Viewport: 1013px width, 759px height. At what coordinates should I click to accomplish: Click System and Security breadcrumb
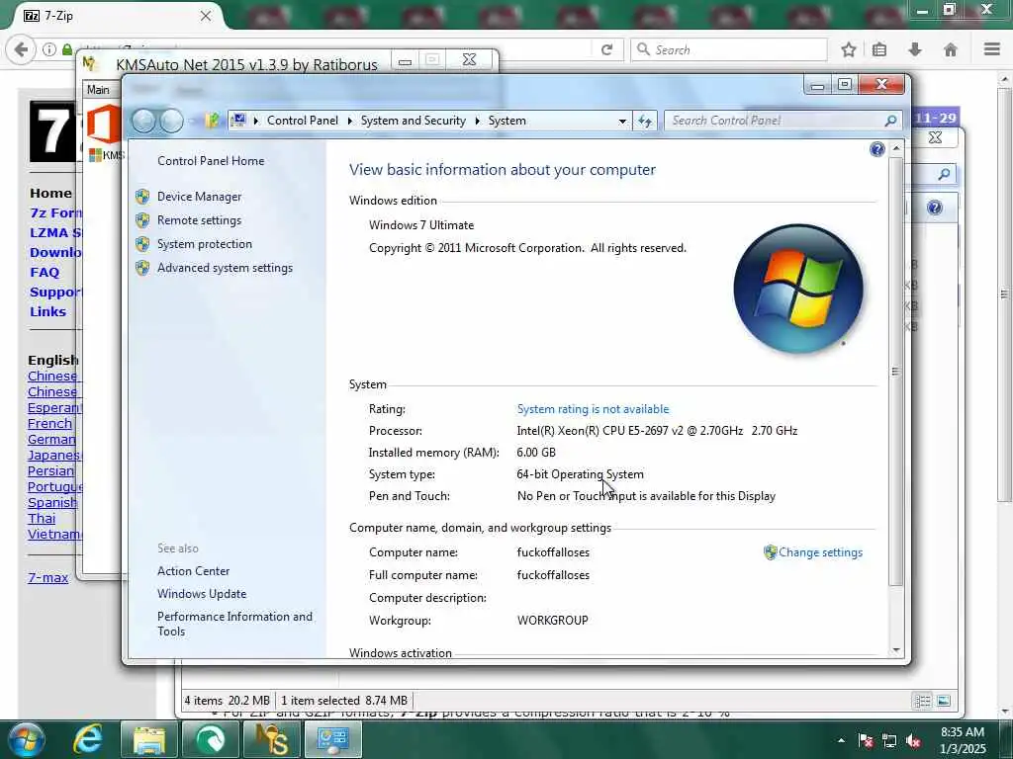click(413, 121)
